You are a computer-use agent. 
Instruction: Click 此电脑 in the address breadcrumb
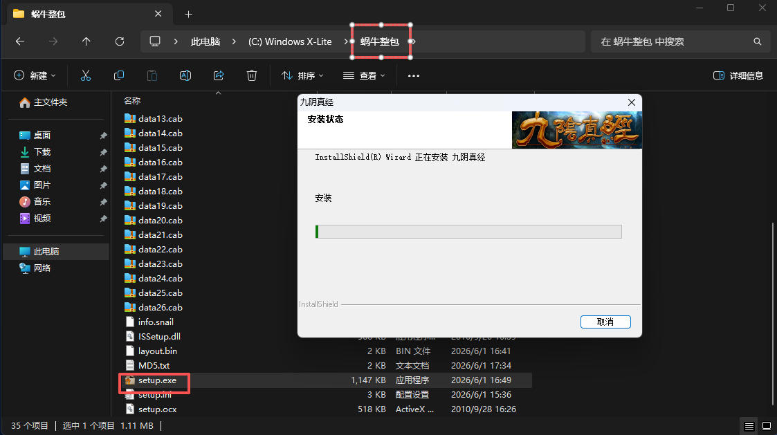(205, 41)
